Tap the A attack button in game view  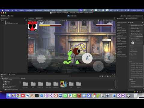[x=87, y=58]
